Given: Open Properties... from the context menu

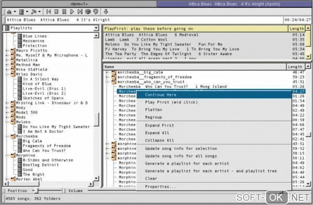Looking at the screenshot, I should (160, 187).
